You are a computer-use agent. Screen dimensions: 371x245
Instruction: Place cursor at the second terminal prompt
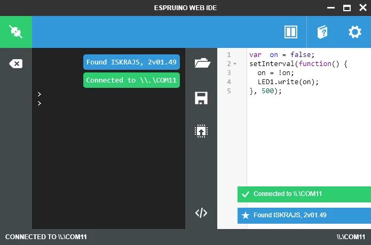tap(40, 103)
